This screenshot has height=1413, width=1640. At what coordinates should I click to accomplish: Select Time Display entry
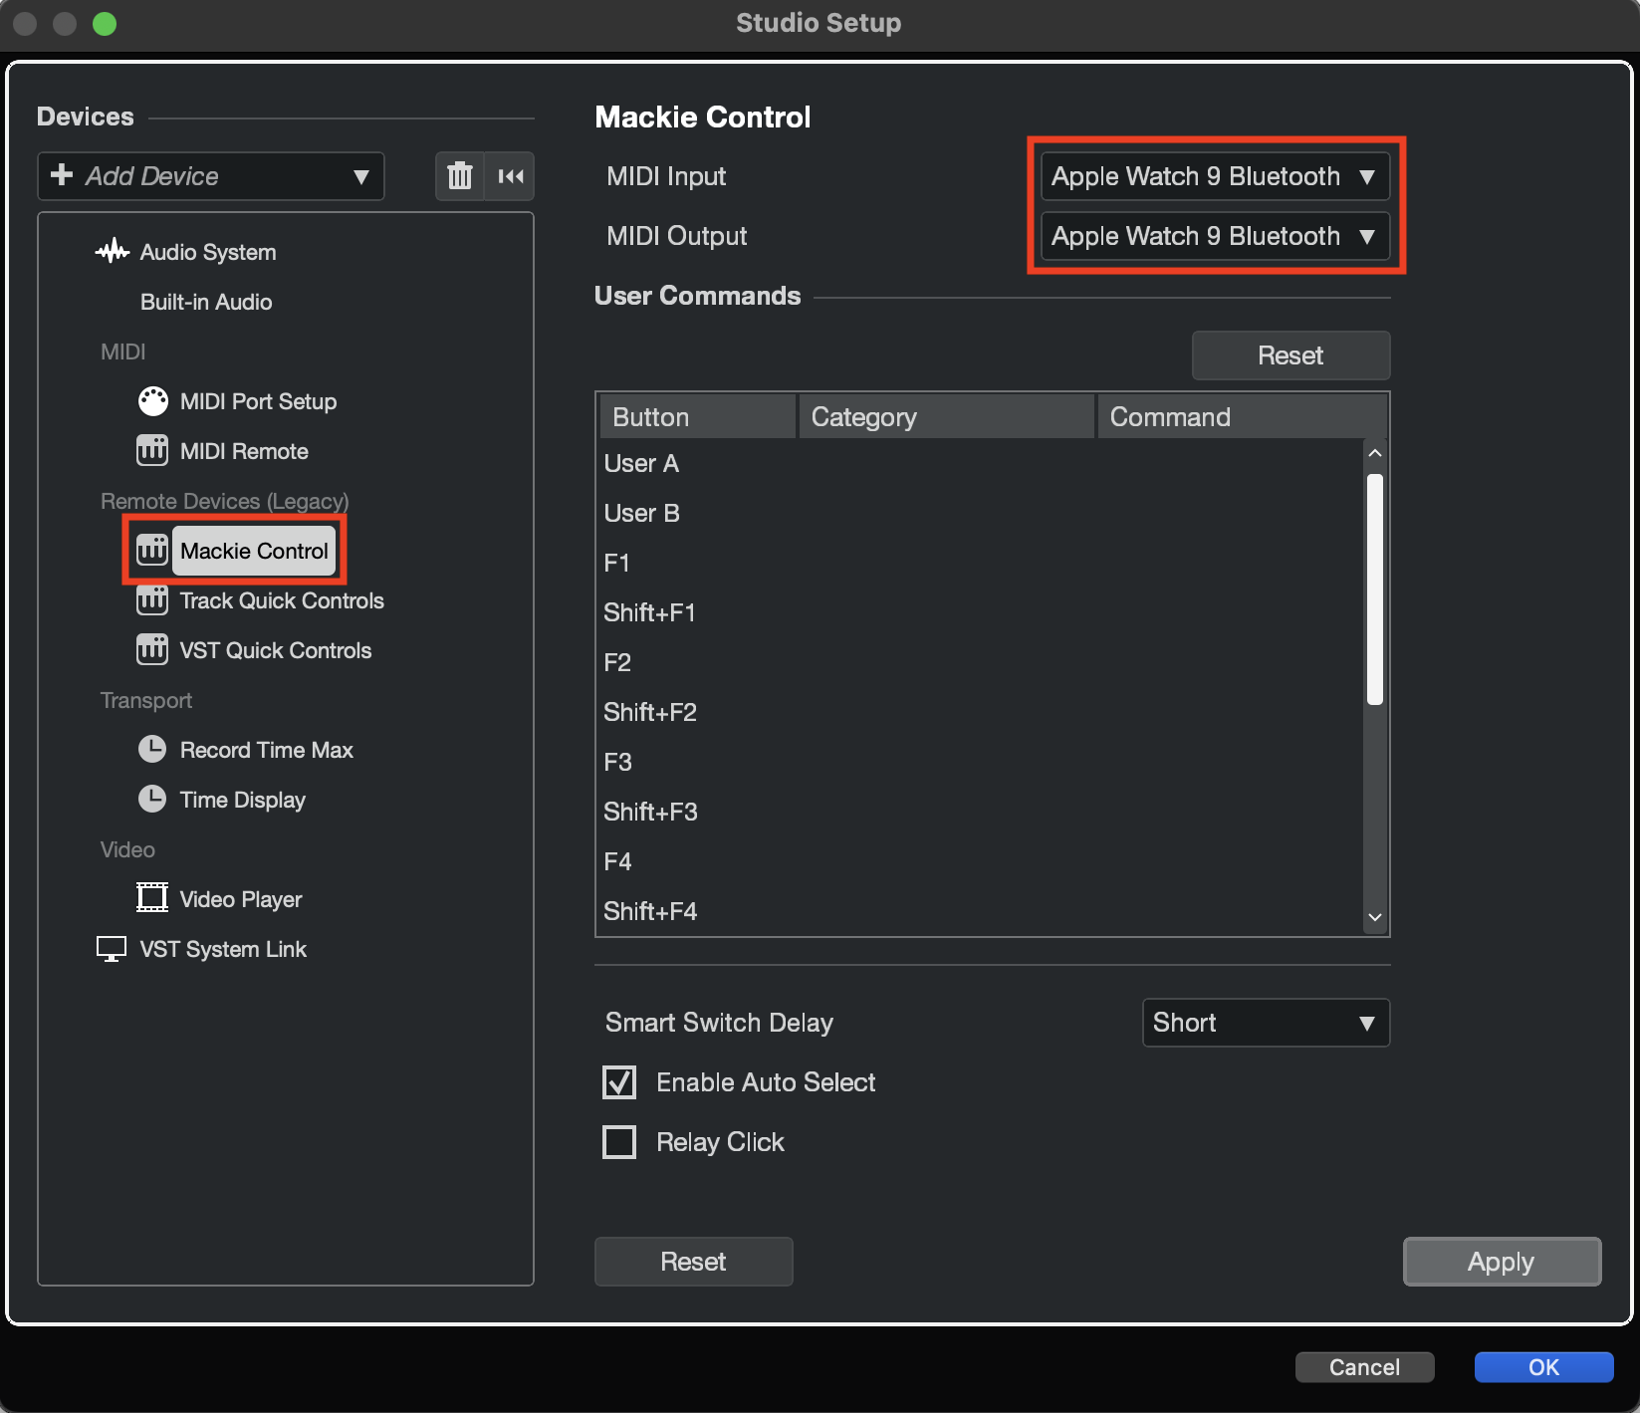pyautogui.click(x=243, y=800)
